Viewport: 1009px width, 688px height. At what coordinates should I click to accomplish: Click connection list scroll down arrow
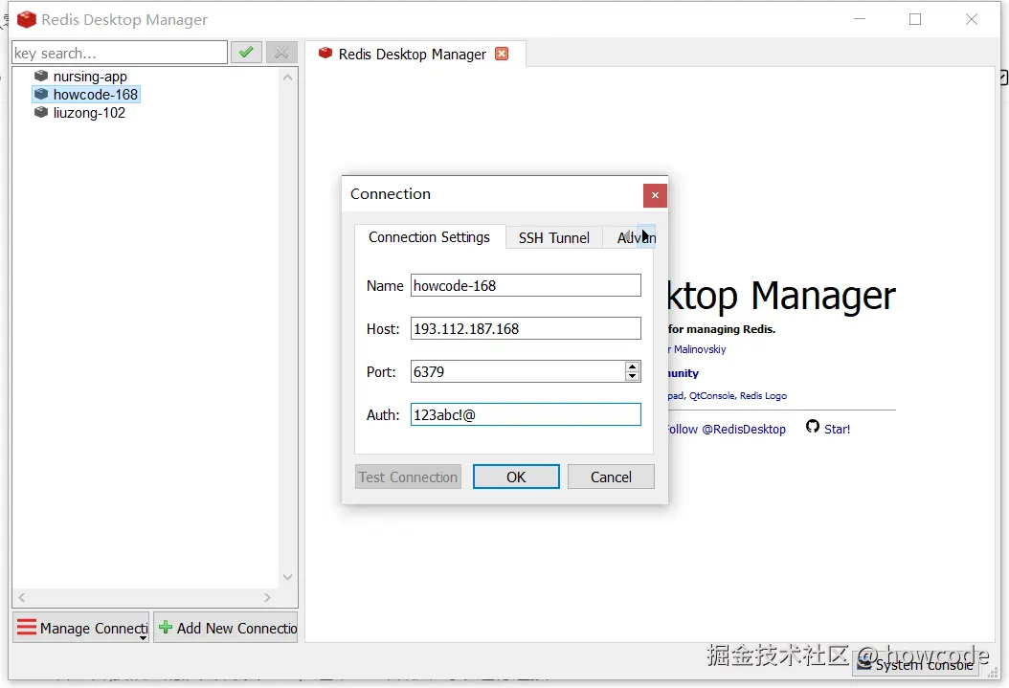287,577
